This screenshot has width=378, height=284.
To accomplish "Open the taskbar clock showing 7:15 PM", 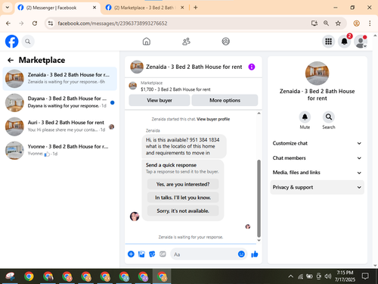I will (345, 276).
